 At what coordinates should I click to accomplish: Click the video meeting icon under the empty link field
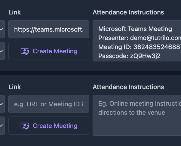pos(25,126)
